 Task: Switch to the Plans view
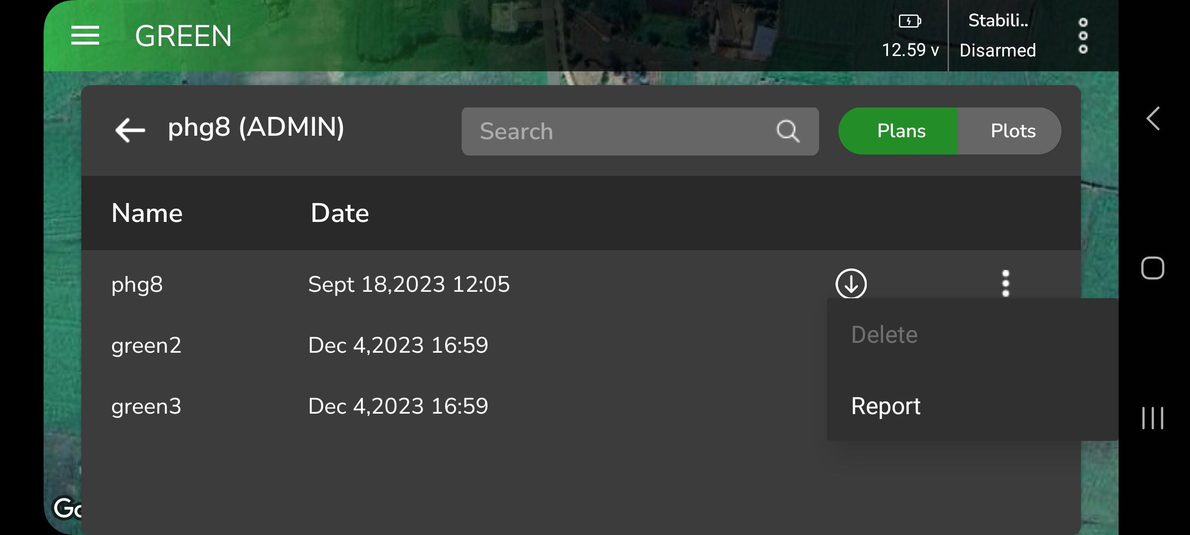pos(900,131)
